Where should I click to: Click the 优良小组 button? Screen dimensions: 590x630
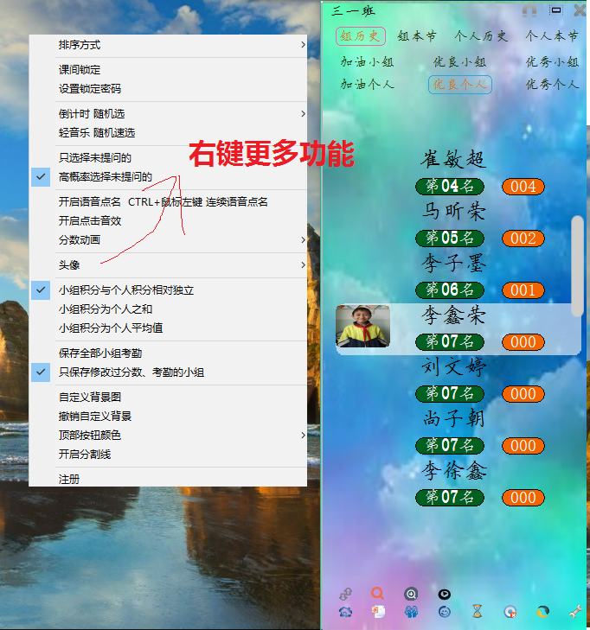click(x=459, y=62)
